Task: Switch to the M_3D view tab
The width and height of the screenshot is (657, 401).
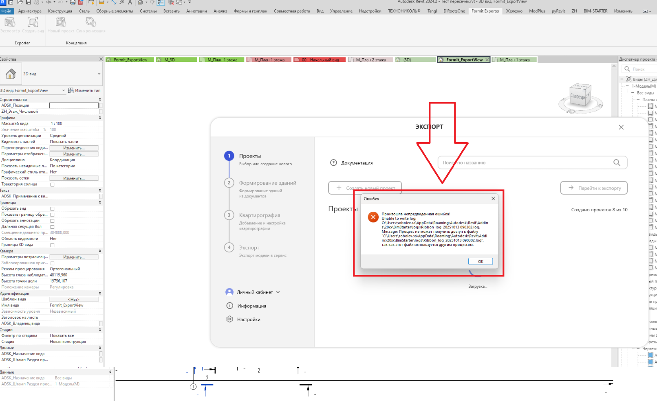Action: click(176, 59)
